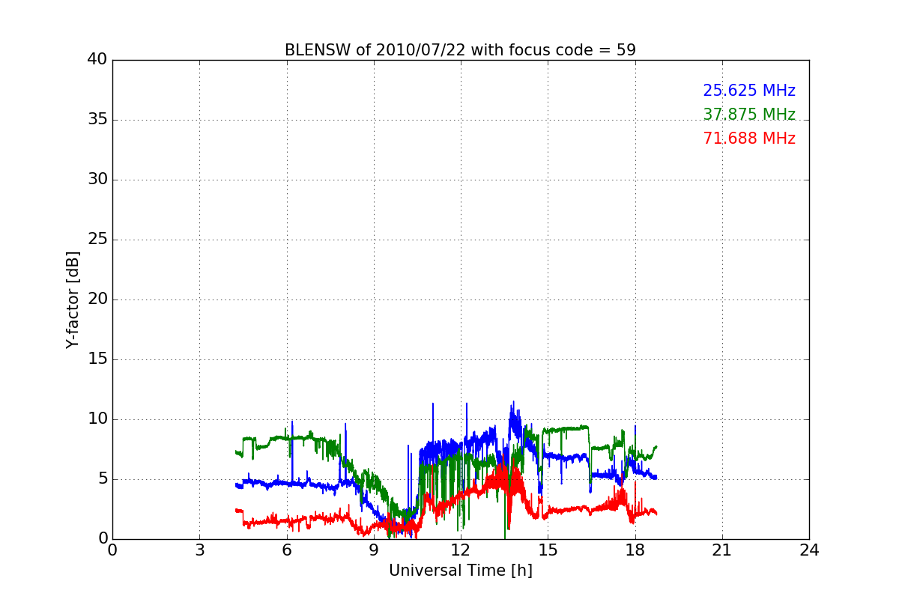Click x-axis tick label 9
This screenshot has width=899, height=599.
374,550
